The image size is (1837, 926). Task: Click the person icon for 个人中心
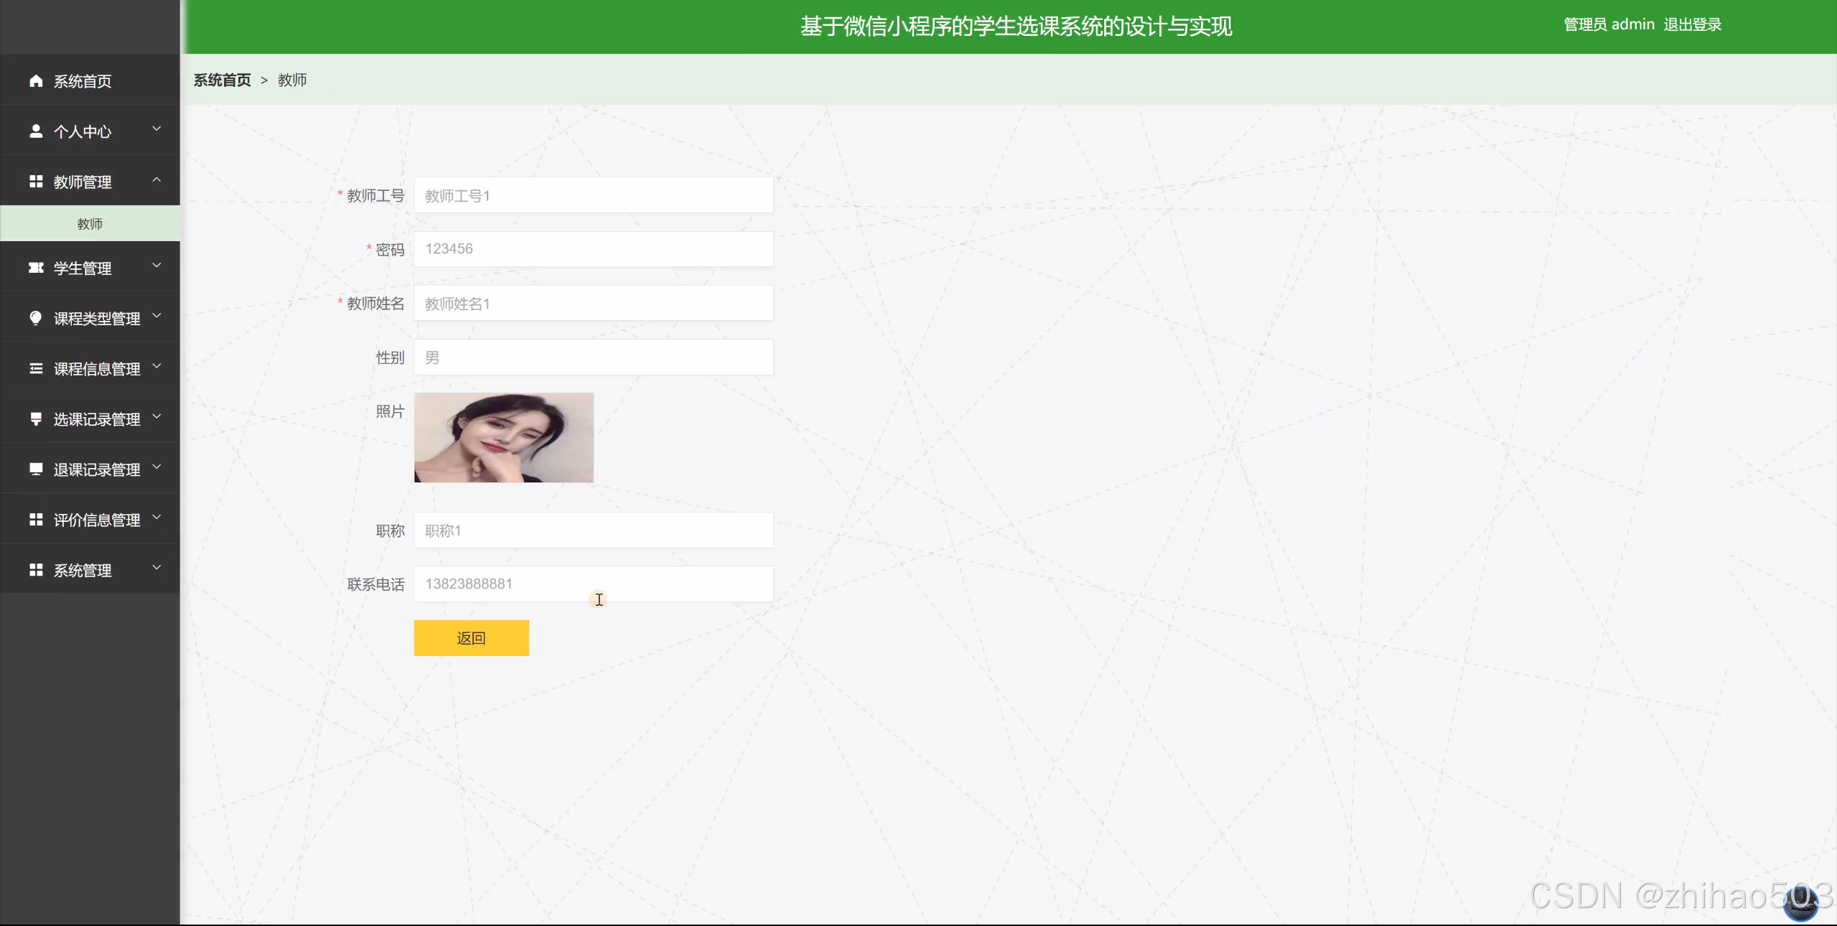[x=36, y=131]
